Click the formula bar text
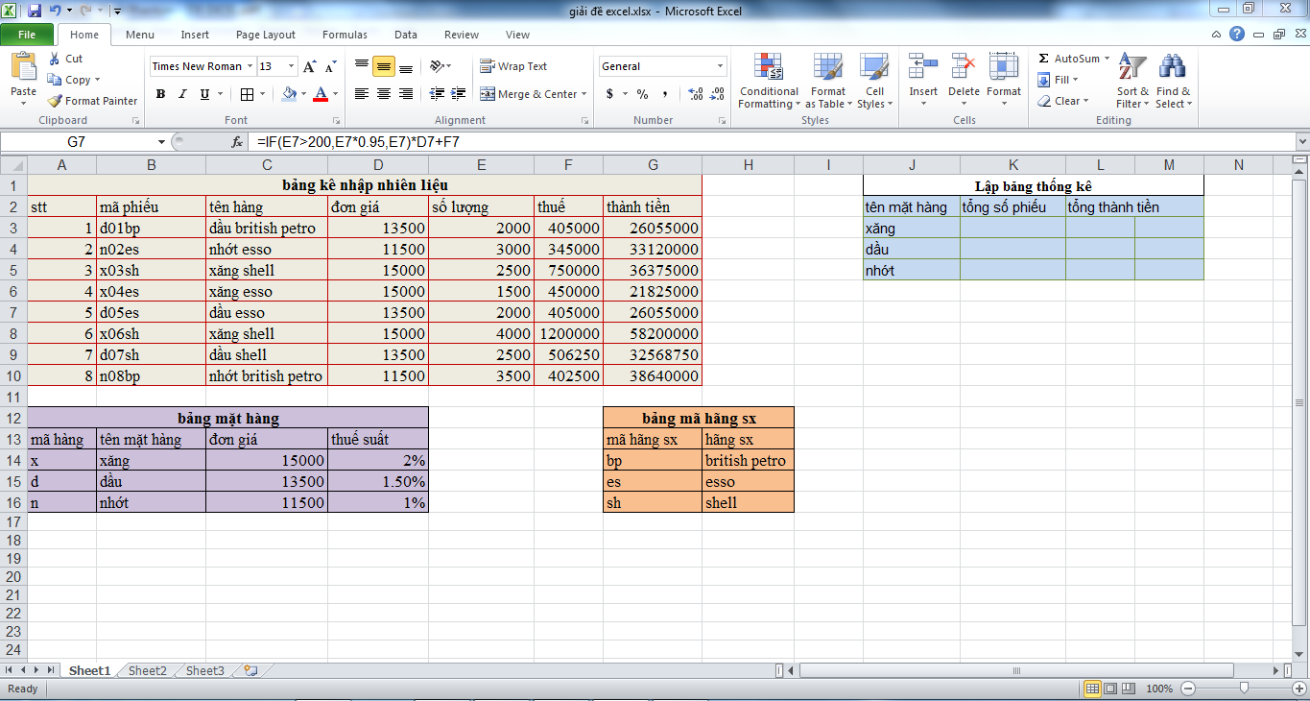 pos(358,141)
